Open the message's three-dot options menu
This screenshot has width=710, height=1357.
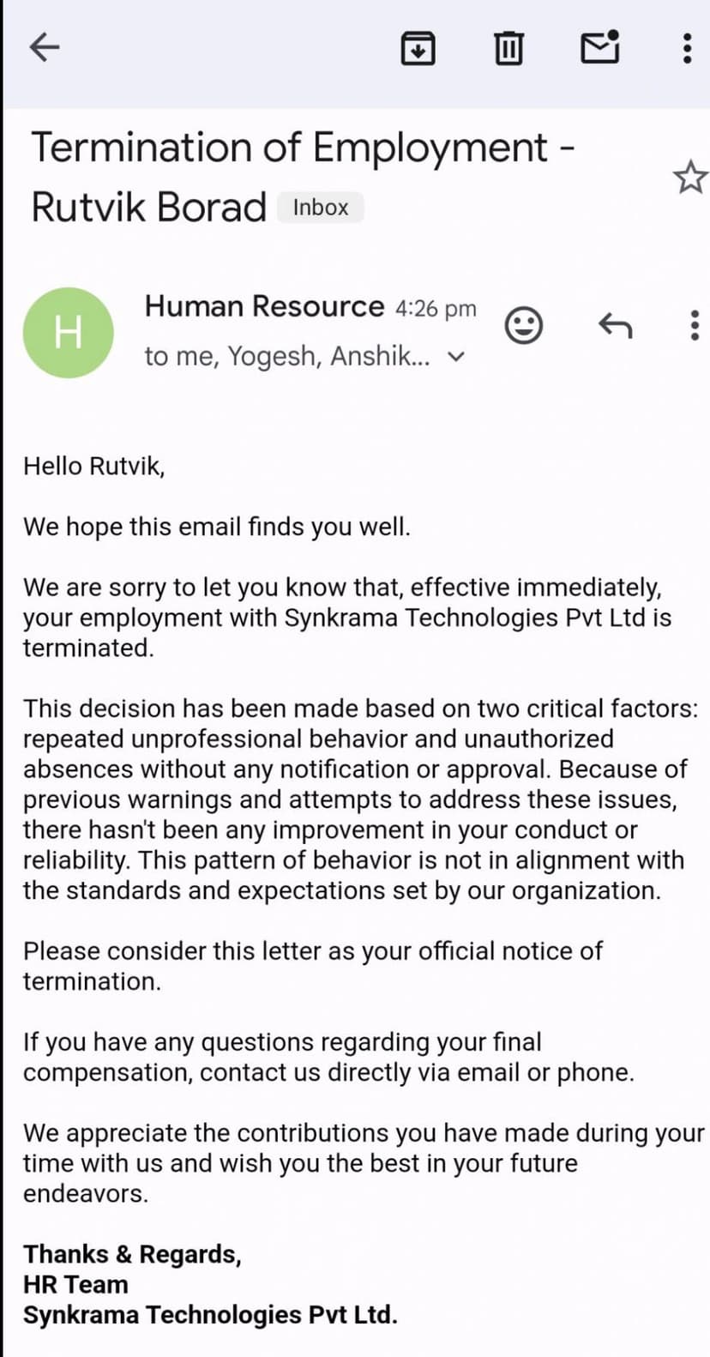tap(694, 326)
